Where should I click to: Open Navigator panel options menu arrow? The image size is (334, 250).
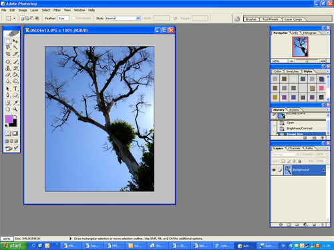328,33
